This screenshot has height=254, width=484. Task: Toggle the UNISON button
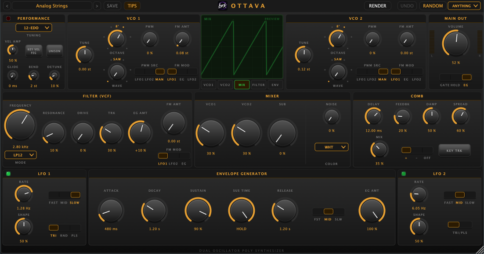pos(54,51)
